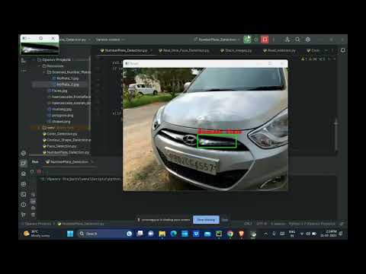
Task: Open Brave browser on the Windows taskbar
Action: (242, 234)
